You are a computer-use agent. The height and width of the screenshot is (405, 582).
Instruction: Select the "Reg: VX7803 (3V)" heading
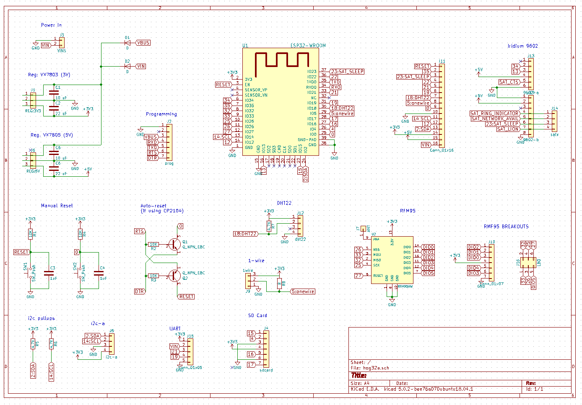tap(49, 75)
